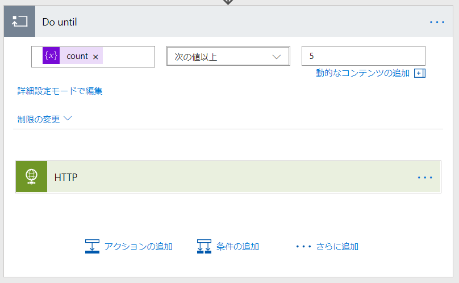Click the アクションの追加 arrow icon

92,247
